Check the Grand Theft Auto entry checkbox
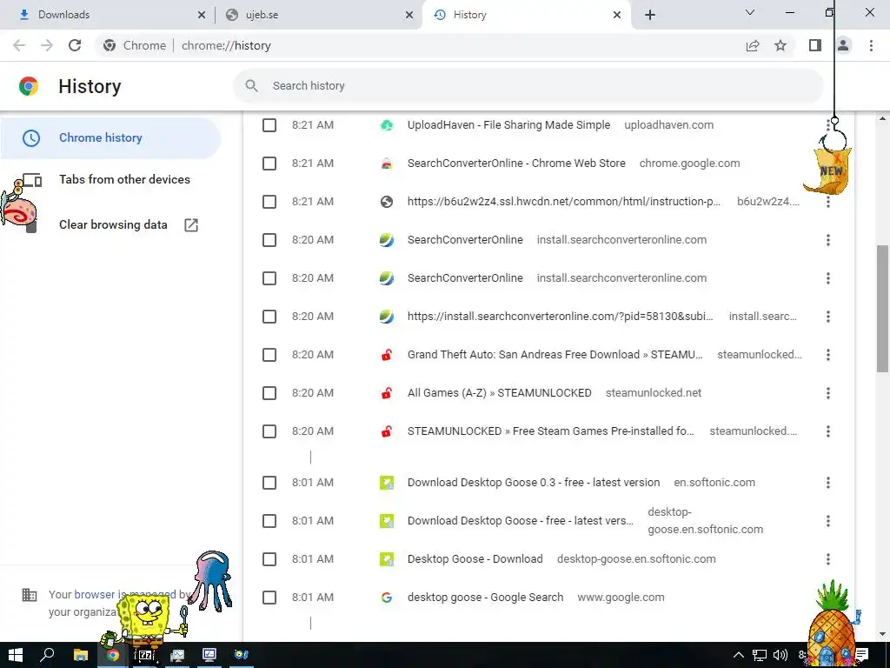 [269, 355]
